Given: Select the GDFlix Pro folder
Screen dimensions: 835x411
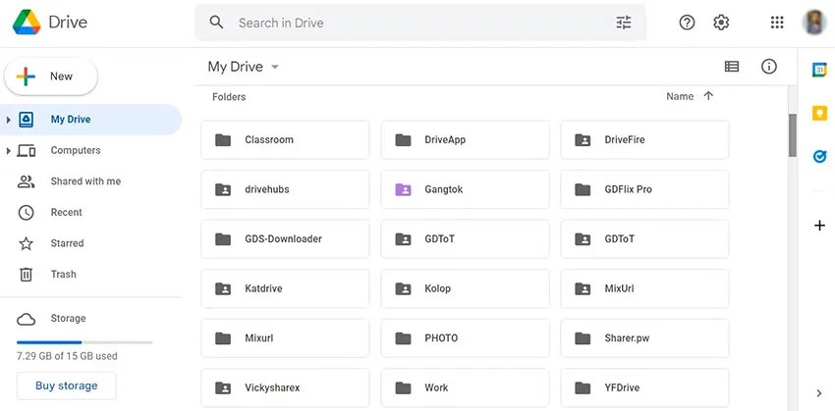Looking at the screenshot, I should coord(644,189).
